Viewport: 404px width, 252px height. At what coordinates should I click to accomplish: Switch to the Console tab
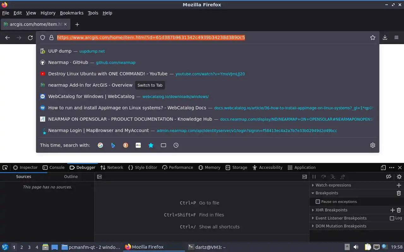(53, 168)
